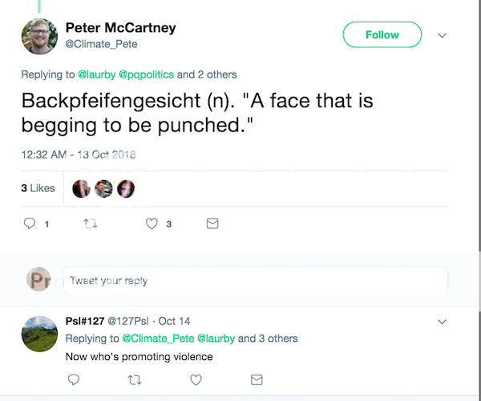This screenshot has height=401, width=481.
Task: Like the Psl#127 reply
Action: 195,379
